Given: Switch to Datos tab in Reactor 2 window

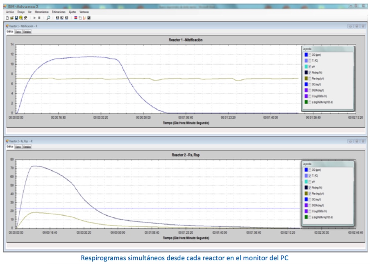Looking at the screenshot, I should (18, 147).
